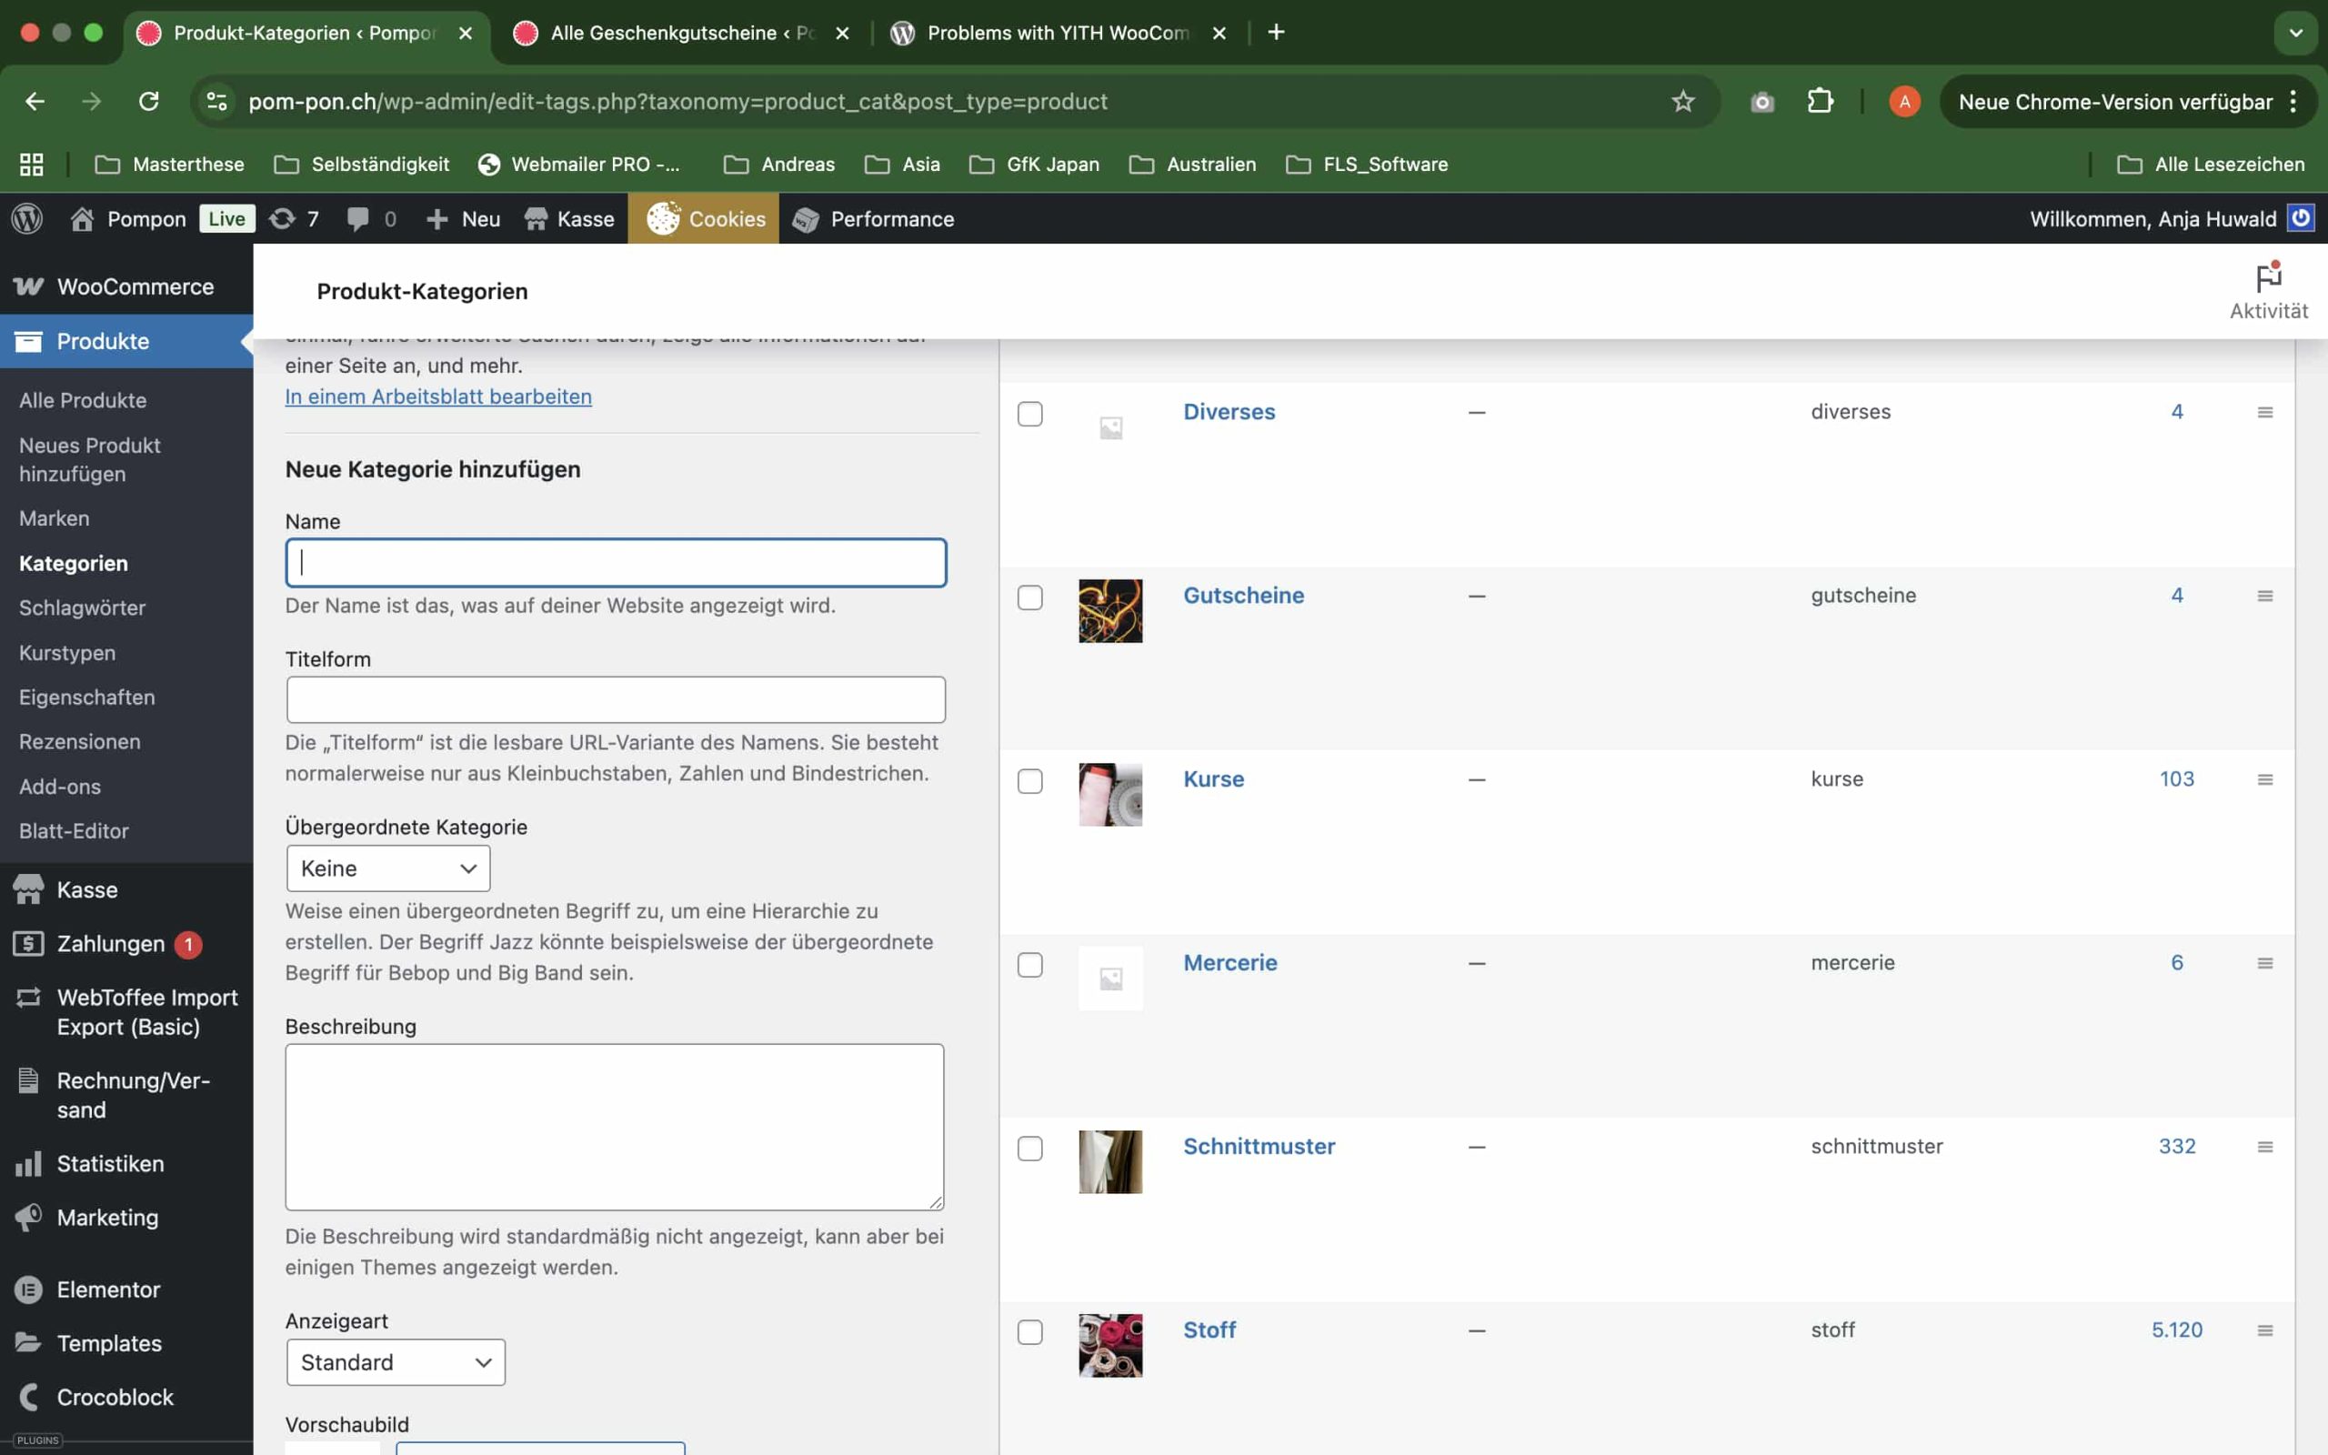Check the Diverses category checkbox
The height and width of the screenshot is (1455, 2328).
coord(1029,414)
